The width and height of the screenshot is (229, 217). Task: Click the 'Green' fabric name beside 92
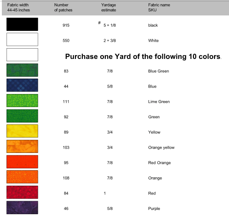154,117
